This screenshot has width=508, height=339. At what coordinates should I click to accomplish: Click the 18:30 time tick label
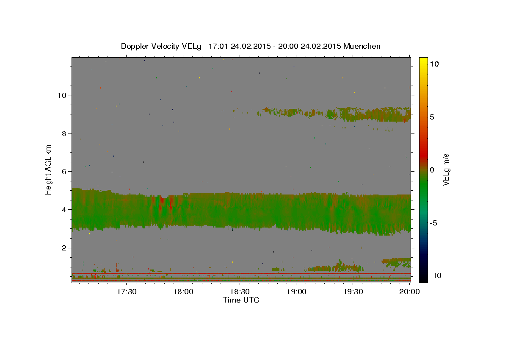click(x=240, y=292)
